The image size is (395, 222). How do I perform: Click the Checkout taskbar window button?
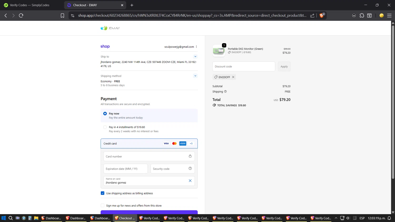(125, 218)
